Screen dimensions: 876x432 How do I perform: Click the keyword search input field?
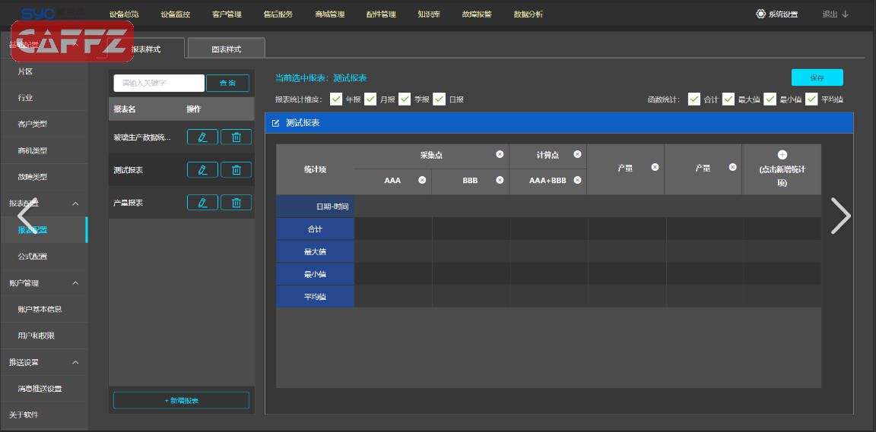pyautogui.click(x=159, y=83)
